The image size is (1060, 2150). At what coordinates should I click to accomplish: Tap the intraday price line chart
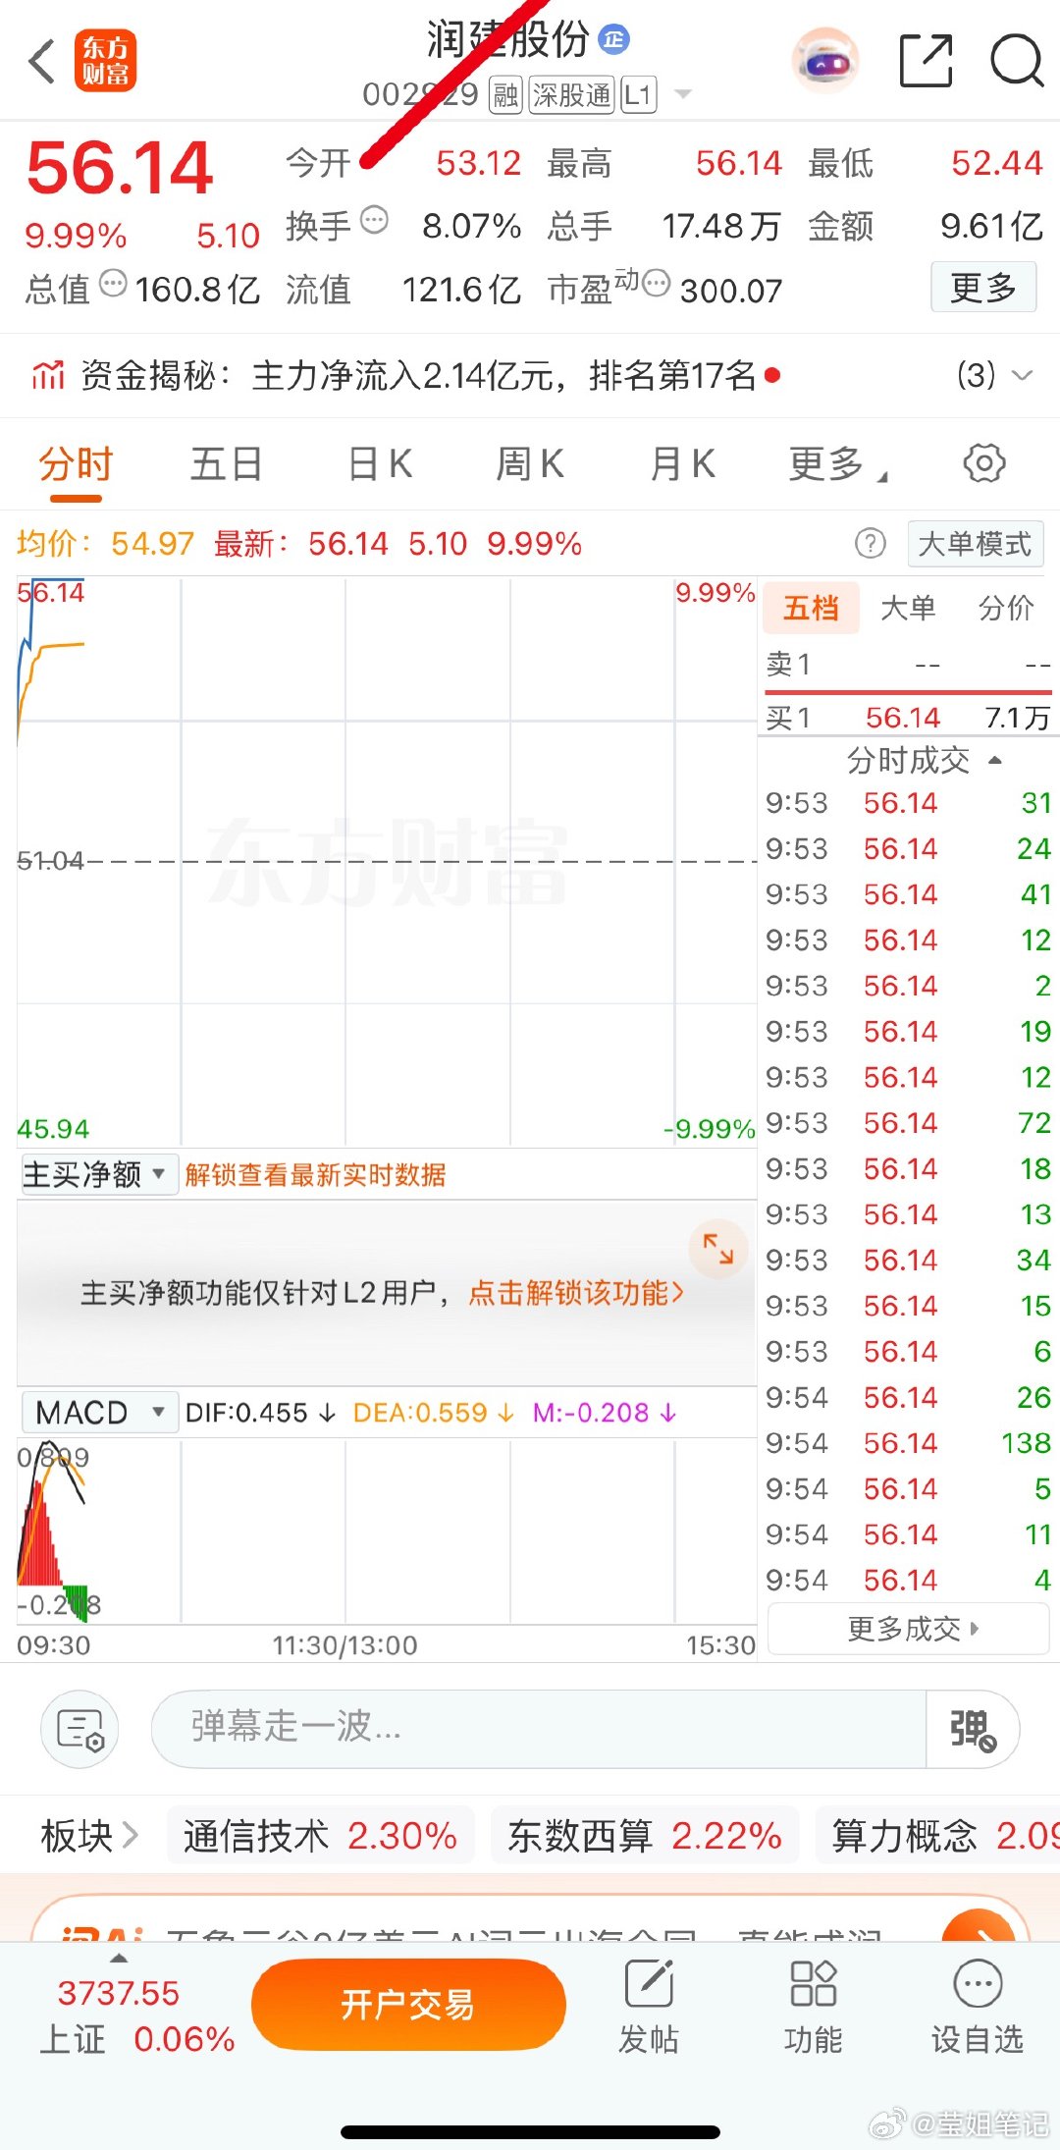[x=387, y=861]
